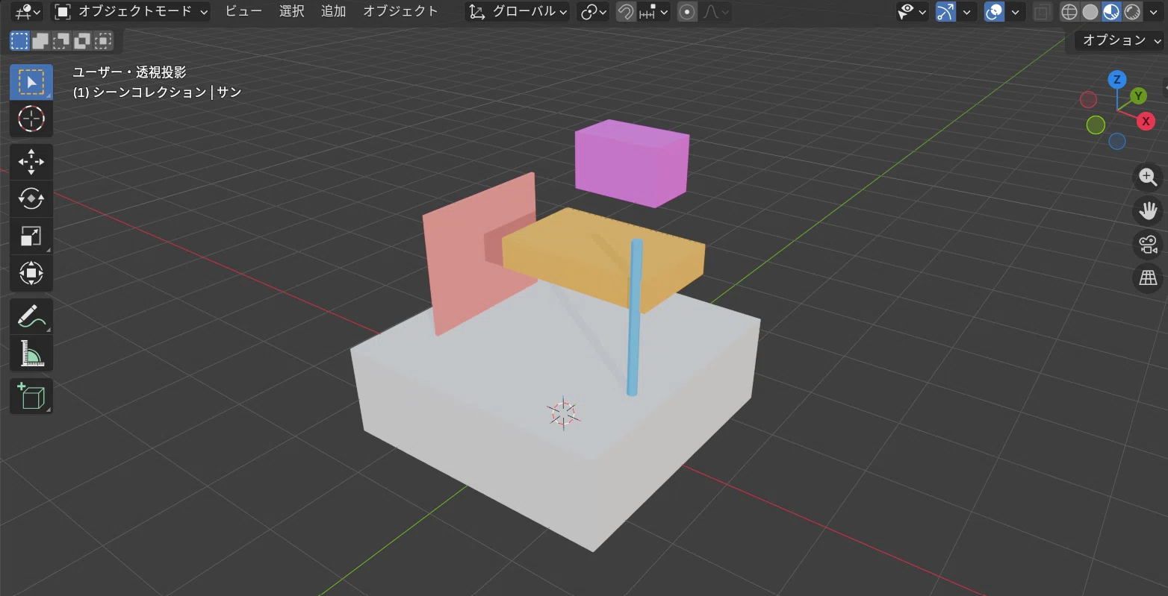Click the negative Y axis gizmo circle
The width and height of the screenshot is (1168, 596).
point(1096,125)
